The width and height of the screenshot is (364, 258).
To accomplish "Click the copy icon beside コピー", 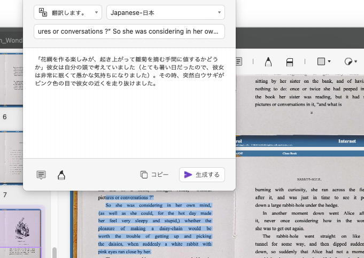I will (144, 175).
